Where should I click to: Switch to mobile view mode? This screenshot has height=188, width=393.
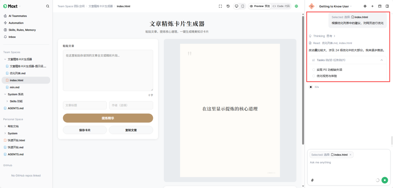pyautogui.click(x=243, y=6)
